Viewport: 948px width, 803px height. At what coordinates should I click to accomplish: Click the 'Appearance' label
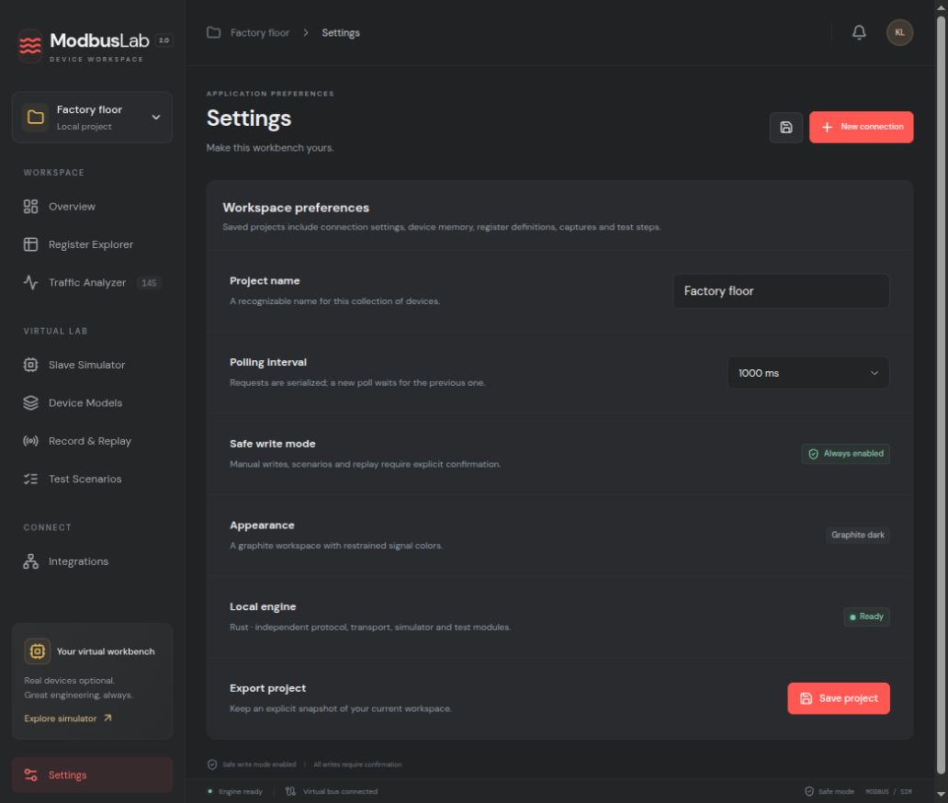click(x=262, y=526)
